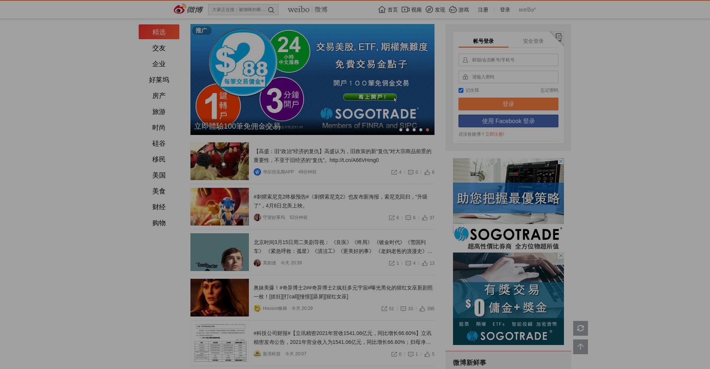
Task: Click 忘记密码 forgot password link
Action: pos(549,90)
